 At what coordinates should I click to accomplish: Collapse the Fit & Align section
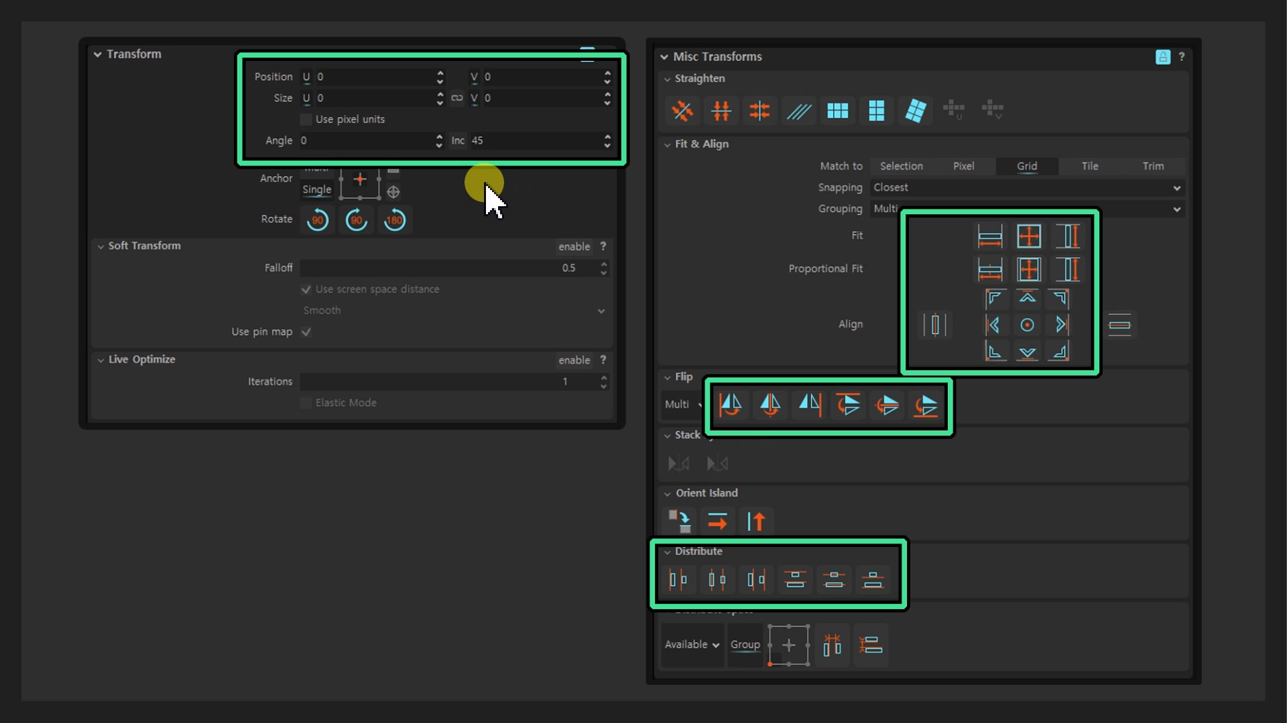tap(668, 144)
